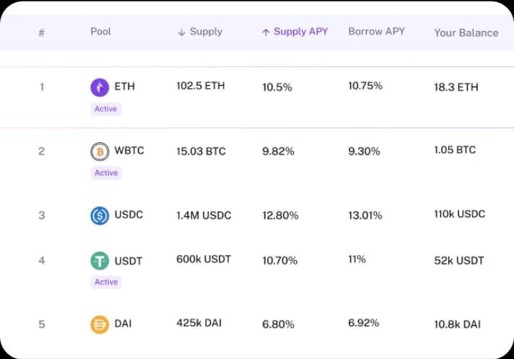Click the WBTC bitcoin icon

coord(100,151)
